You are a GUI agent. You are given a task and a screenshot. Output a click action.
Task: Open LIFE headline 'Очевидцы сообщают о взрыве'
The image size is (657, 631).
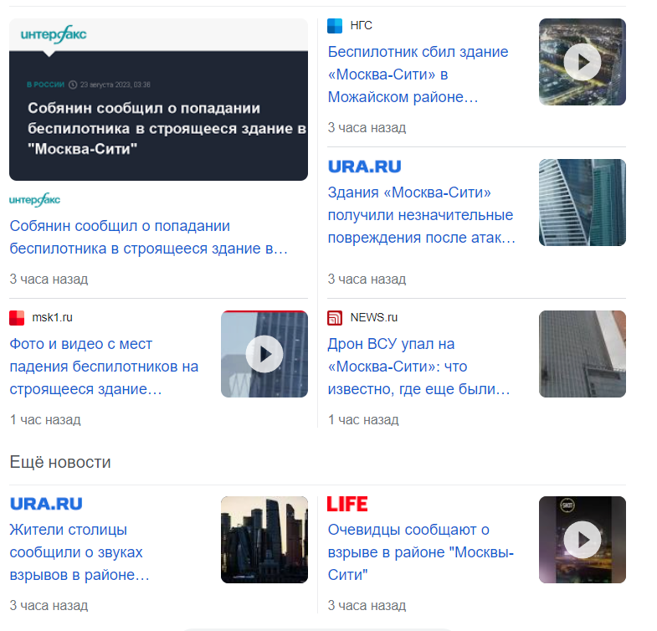421,552
